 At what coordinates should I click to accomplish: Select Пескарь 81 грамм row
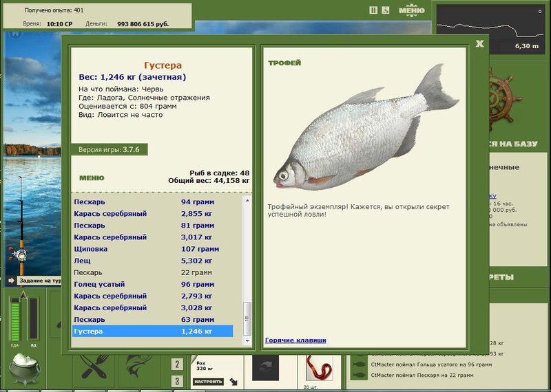[152, 226]
